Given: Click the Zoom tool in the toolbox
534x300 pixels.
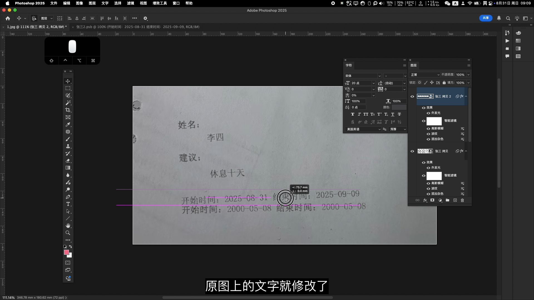Looking at the screenshot, I should (68, 233).
